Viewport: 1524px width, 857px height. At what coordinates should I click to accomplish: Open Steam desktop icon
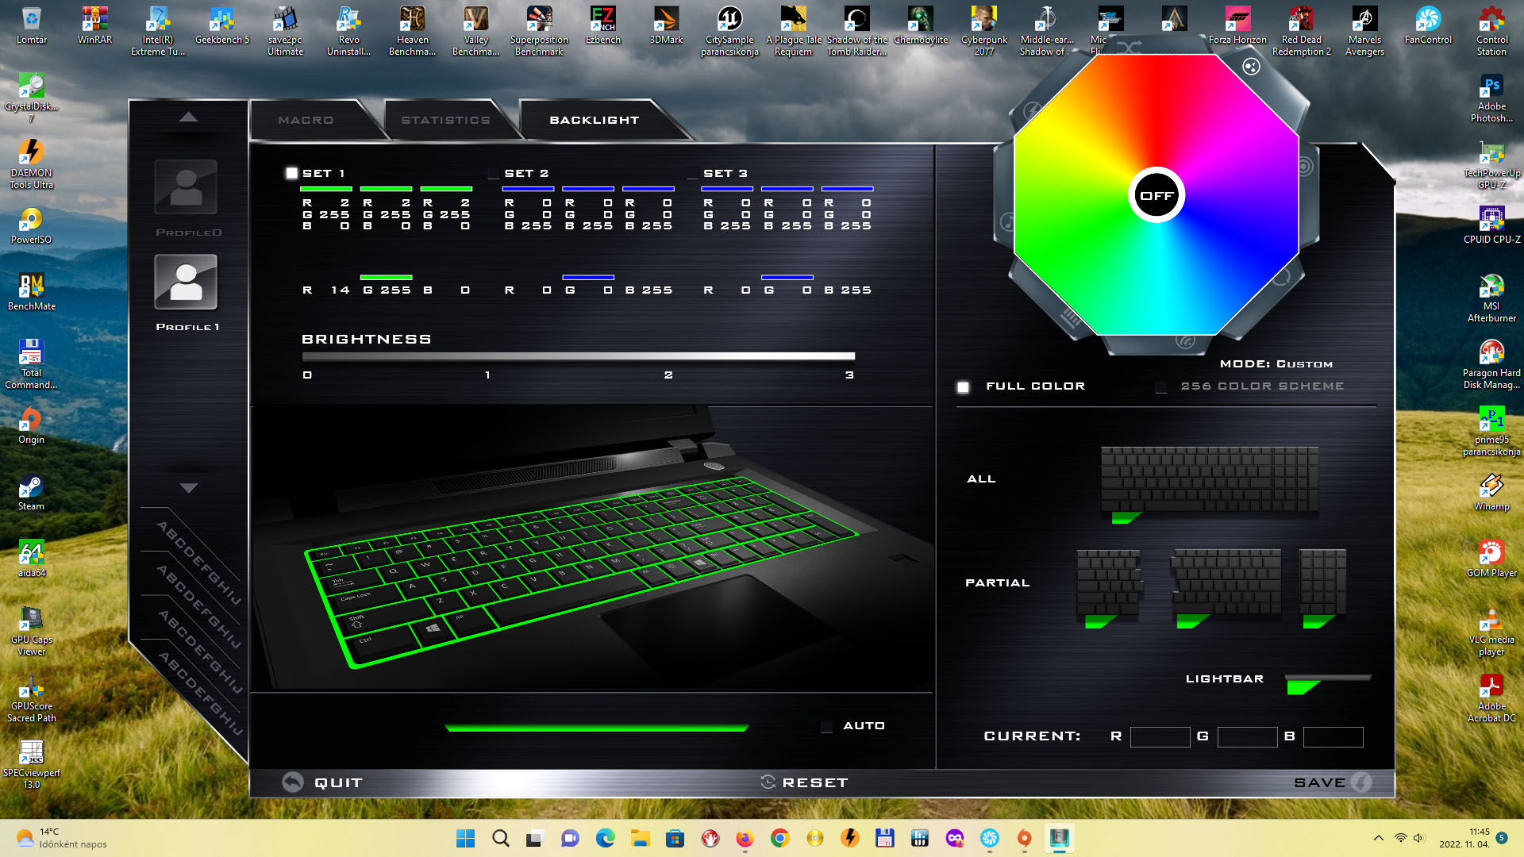point(31,492)
